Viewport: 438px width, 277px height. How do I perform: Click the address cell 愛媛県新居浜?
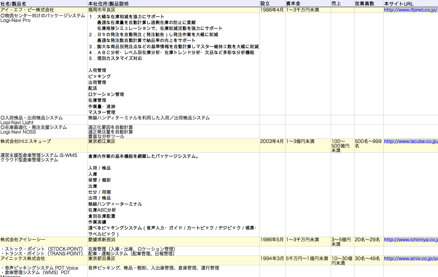tap(174, 242)
